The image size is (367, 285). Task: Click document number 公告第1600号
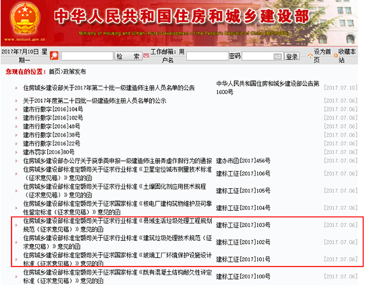(x=268, y=87)
